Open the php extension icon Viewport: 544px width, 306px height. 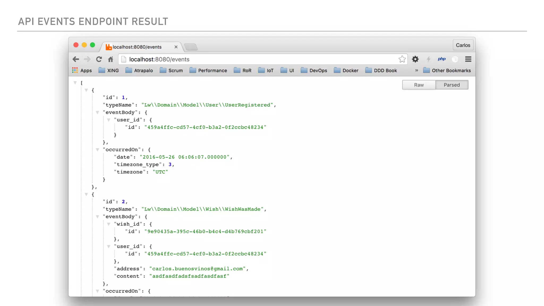tap(442, 59)
